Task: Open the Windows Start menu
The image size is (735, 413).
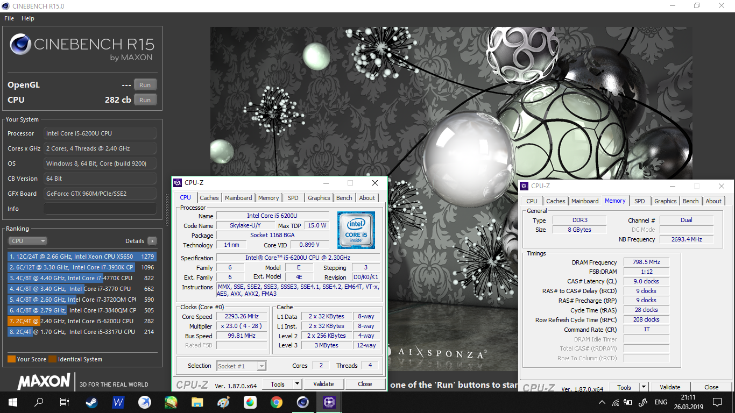Action: (12, 402)
